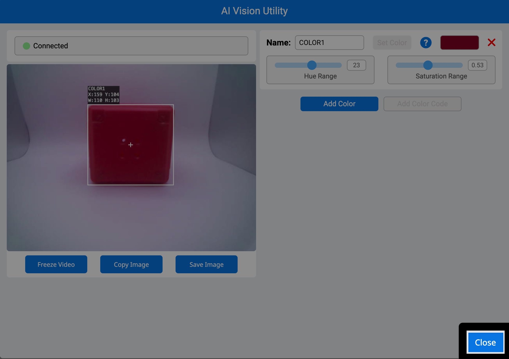The height and width of the screenshot is (359, 509).
Task: Select the Hue Range value field showing 23
Action: tap(356, 65)
